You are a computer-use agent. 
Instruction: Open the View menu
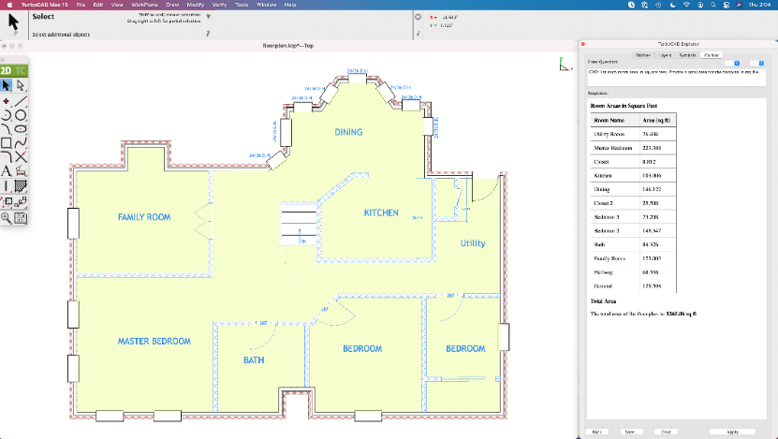click(x=117, y=5)
